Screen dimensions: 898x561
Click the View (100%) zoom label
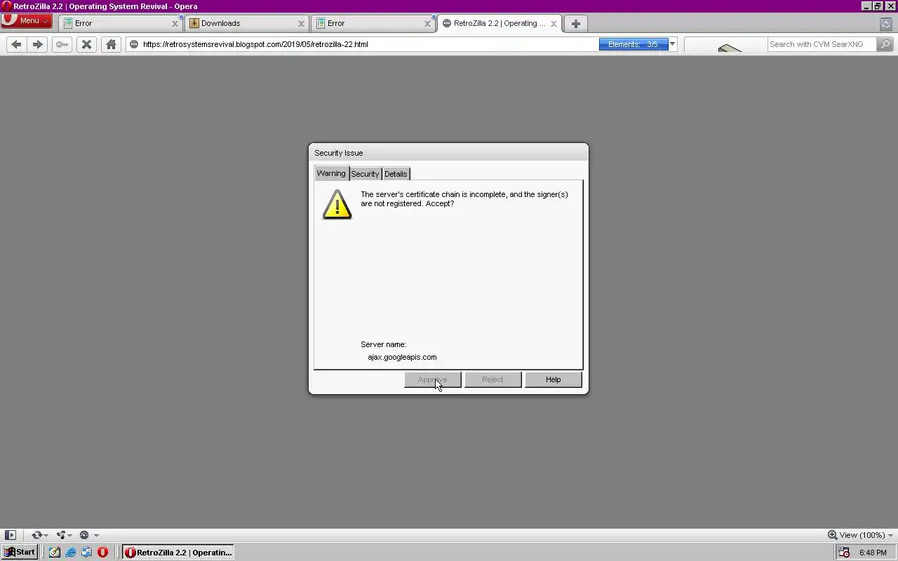[862, 535]
